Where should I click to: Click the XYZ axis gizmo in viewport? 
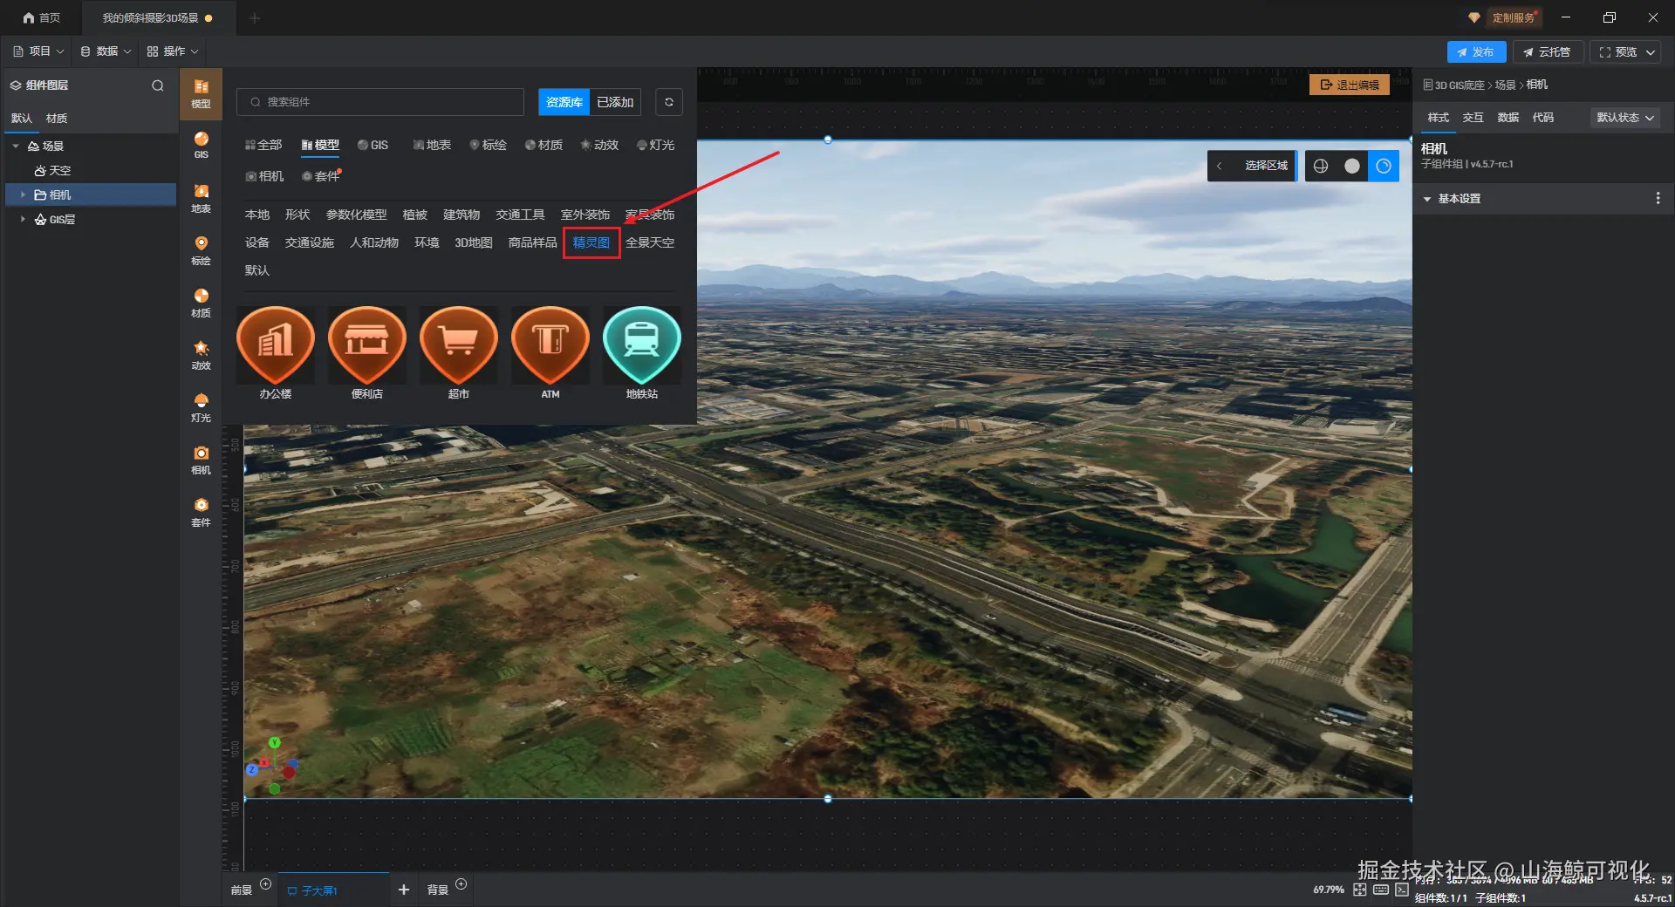tap(272, 767)
